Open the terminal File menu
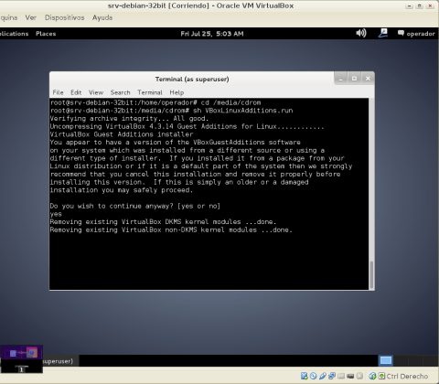The height and width of the screenshot is (384, 439). pos(58,92)
